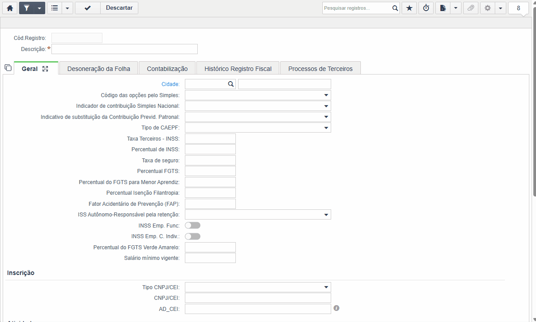
Task: Click the info icon next to AD_CEI
Action: [x=336, y=308]
